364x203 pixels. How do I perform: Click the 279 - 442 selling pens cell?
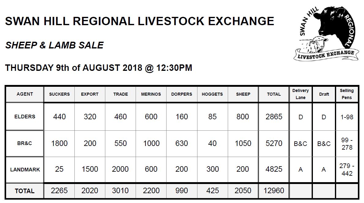pos(347,170)
